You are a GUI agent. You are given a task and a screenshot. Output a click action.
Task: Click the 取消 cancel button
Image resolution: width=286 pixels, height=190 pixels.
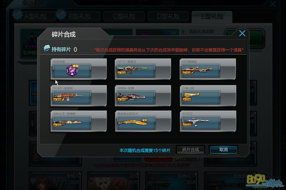[x=223, y=150]
